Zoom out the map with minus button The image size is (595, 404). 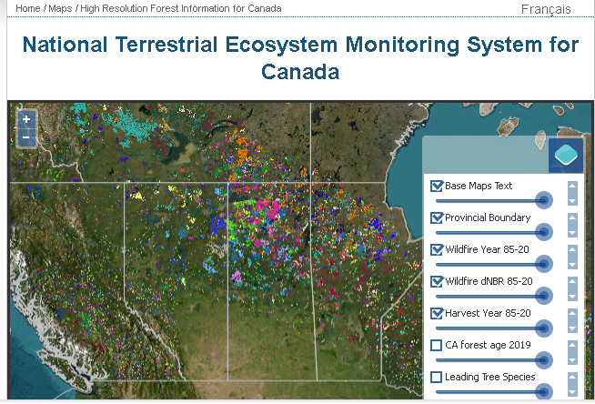[x=26, y=137]
